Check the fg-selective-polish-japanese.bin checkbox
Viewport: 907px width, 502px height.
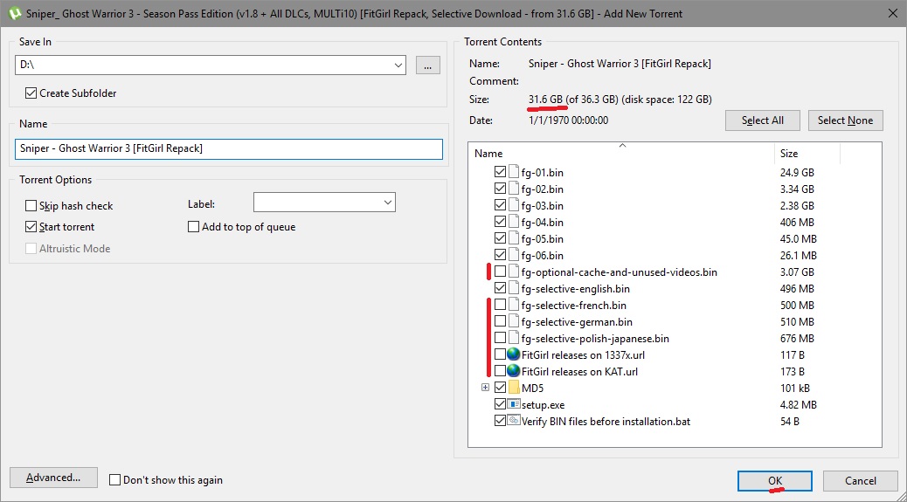[x=501, y=338]
